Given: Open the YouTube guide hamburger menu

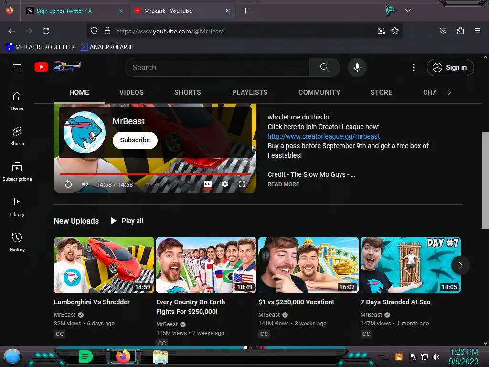Looking at the screenshot, I should [x=17, y=67].
